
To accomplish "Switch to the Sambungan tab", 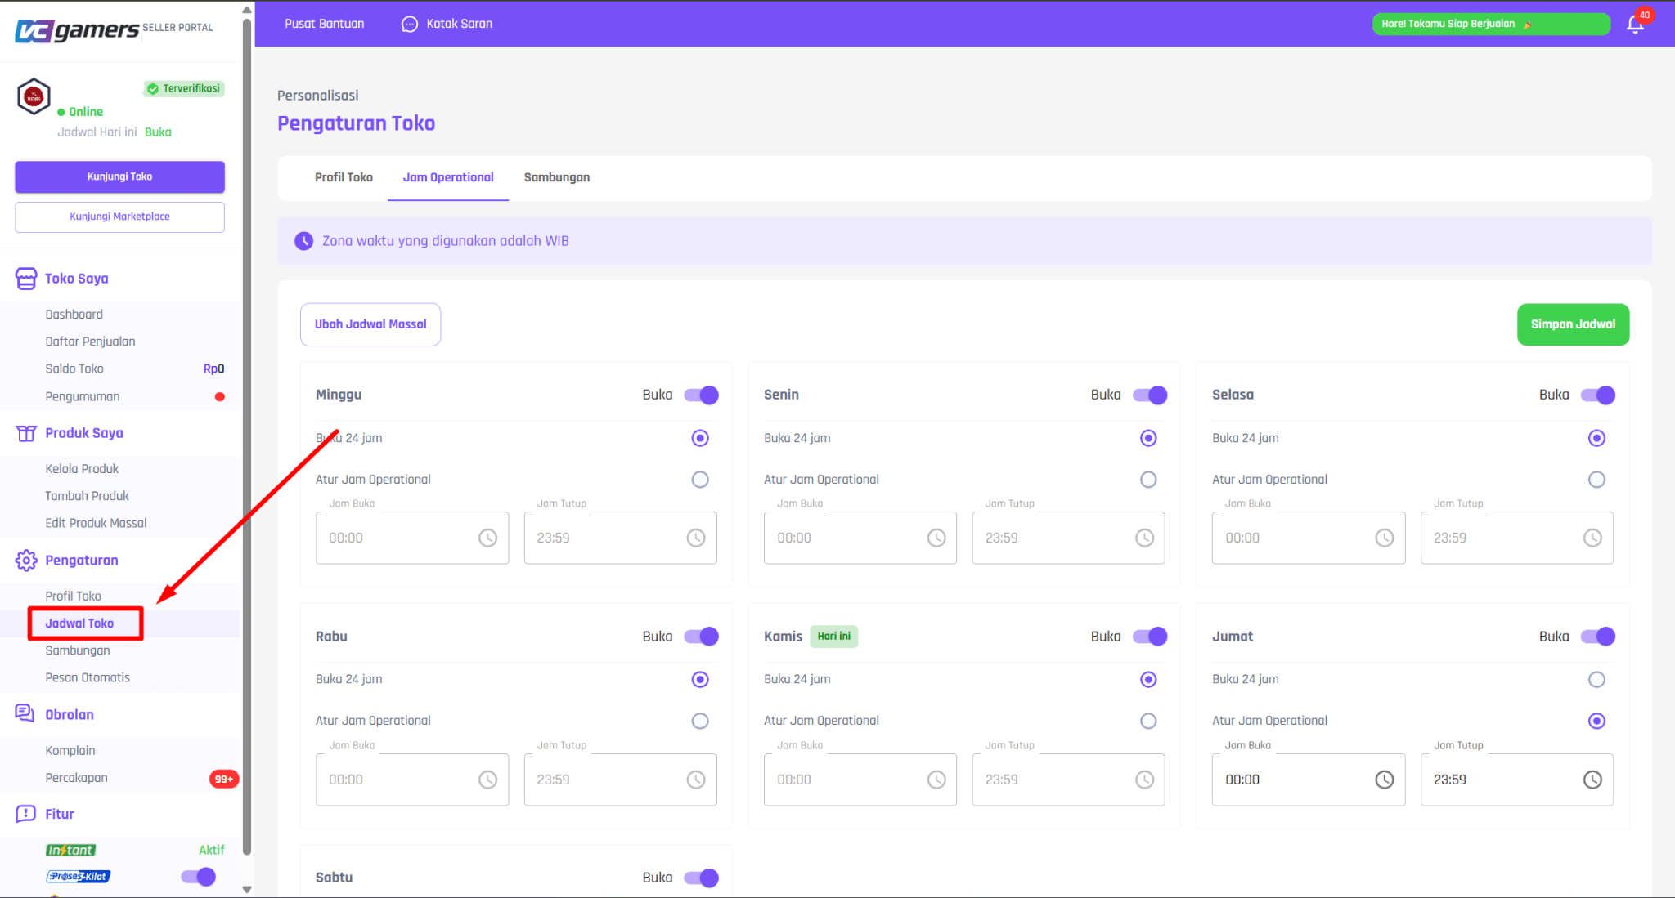I will point(557,177).
